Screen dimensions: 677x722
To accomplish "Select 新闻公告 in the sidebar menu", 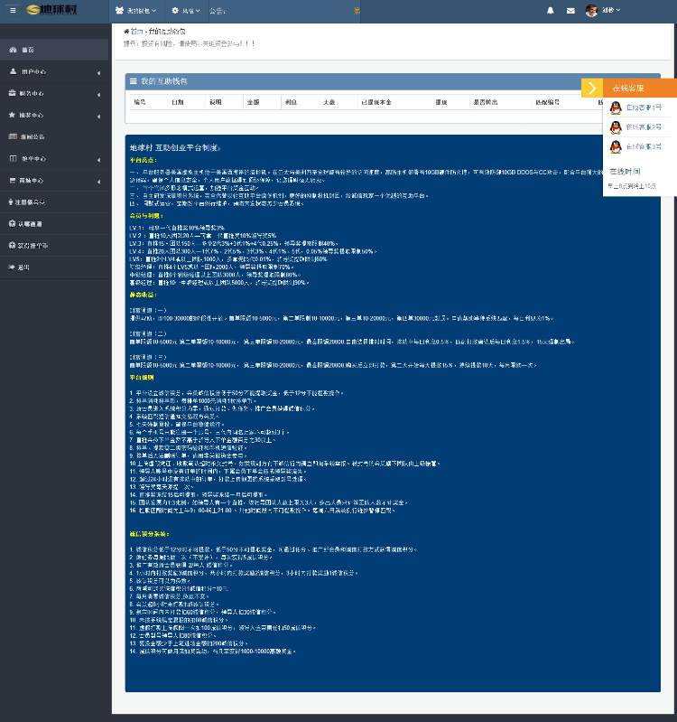I will pyautogui.click(x=32, y=136).
